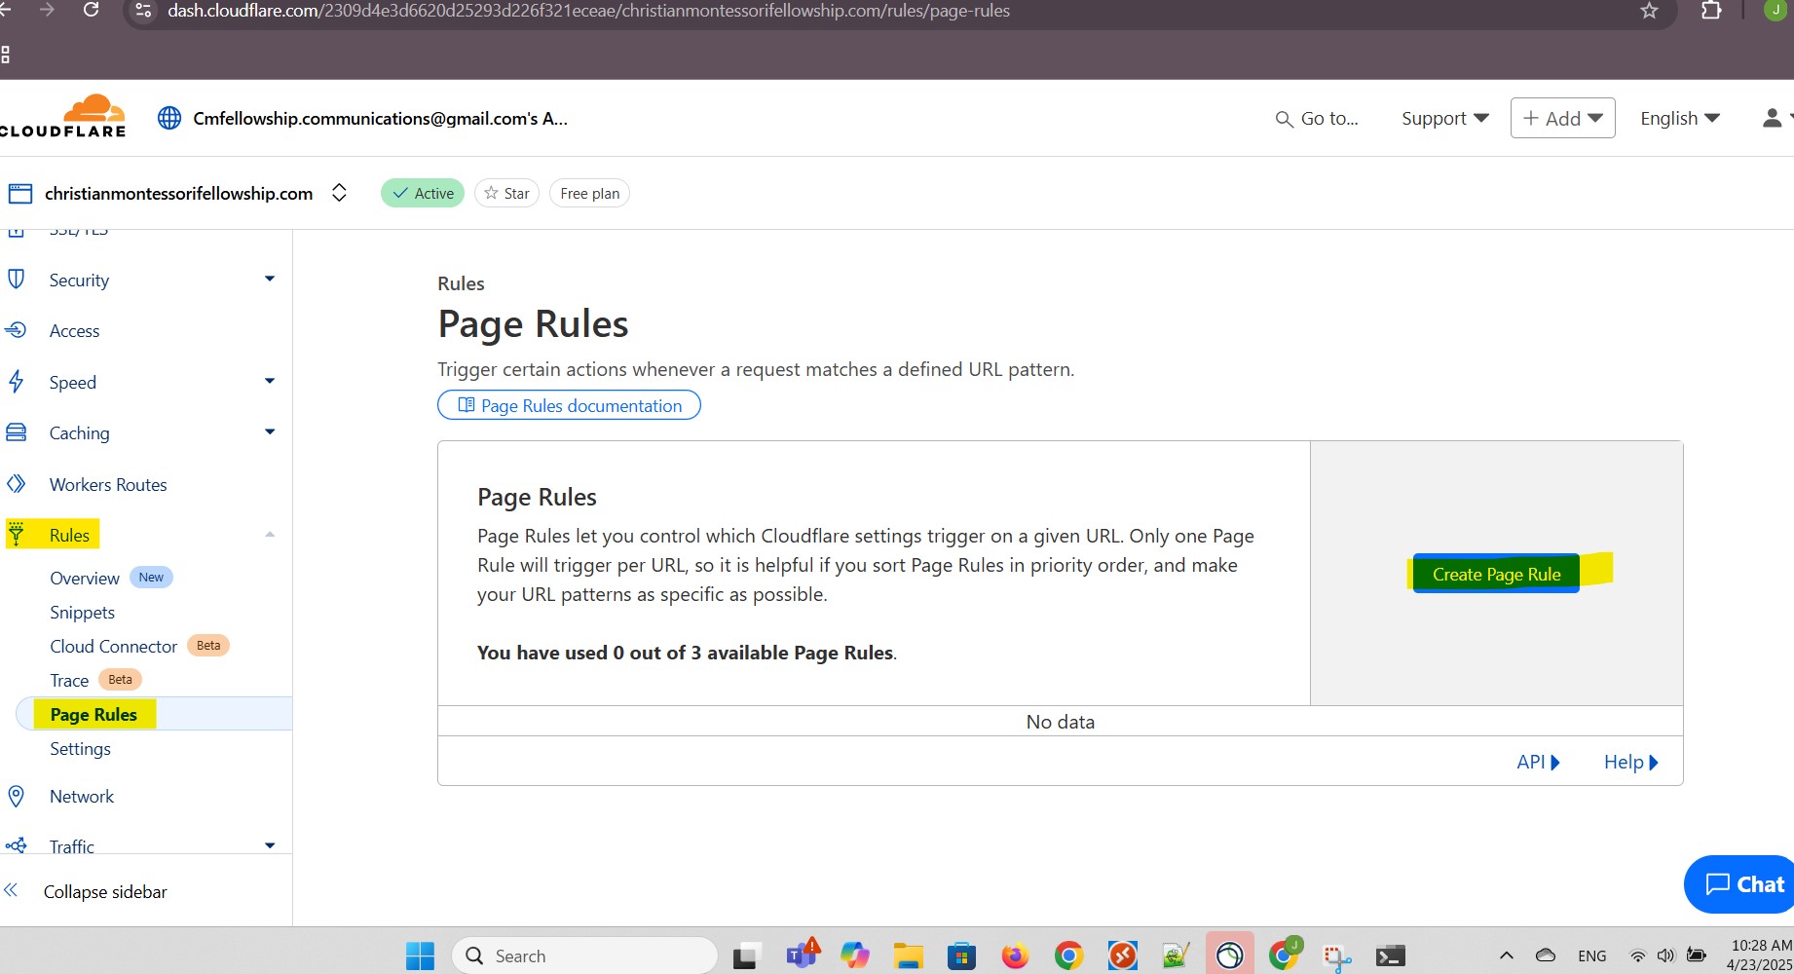Open the account globe icon next to the email
The image size is (1794, 974).
pyautogui.click(x=169, y=118)
